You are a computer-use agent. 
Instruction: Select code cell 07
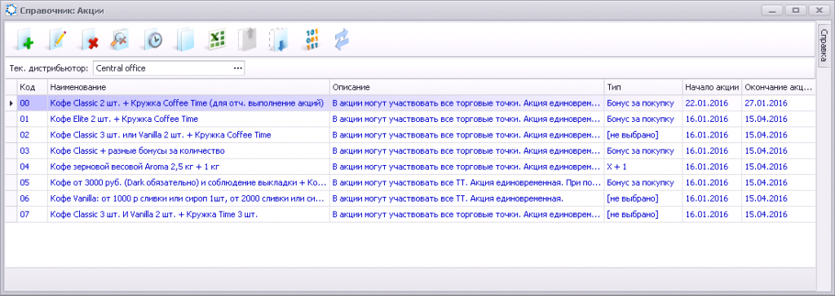click(x=33, y=215)
